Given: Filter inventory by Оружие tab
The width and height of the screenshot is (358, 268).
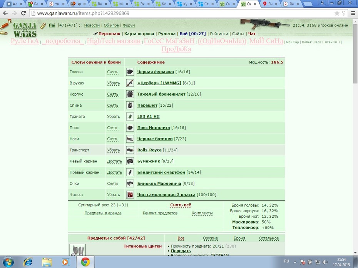Looking at the screenshot, I should pyautogui.click(x=210, y=238).
